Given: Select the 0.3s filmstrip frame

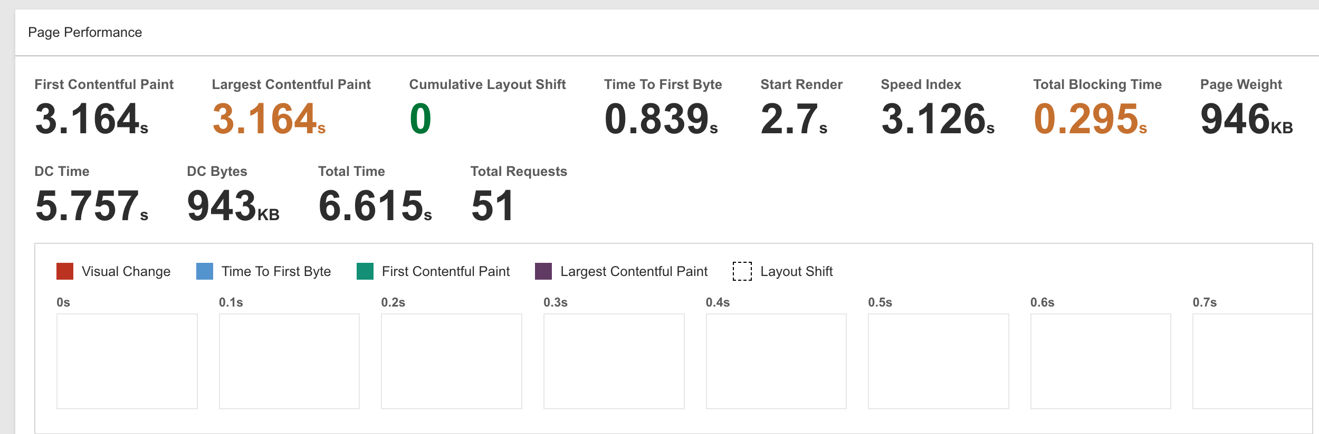Looking at the screenshot, I should tap(614, 361).
